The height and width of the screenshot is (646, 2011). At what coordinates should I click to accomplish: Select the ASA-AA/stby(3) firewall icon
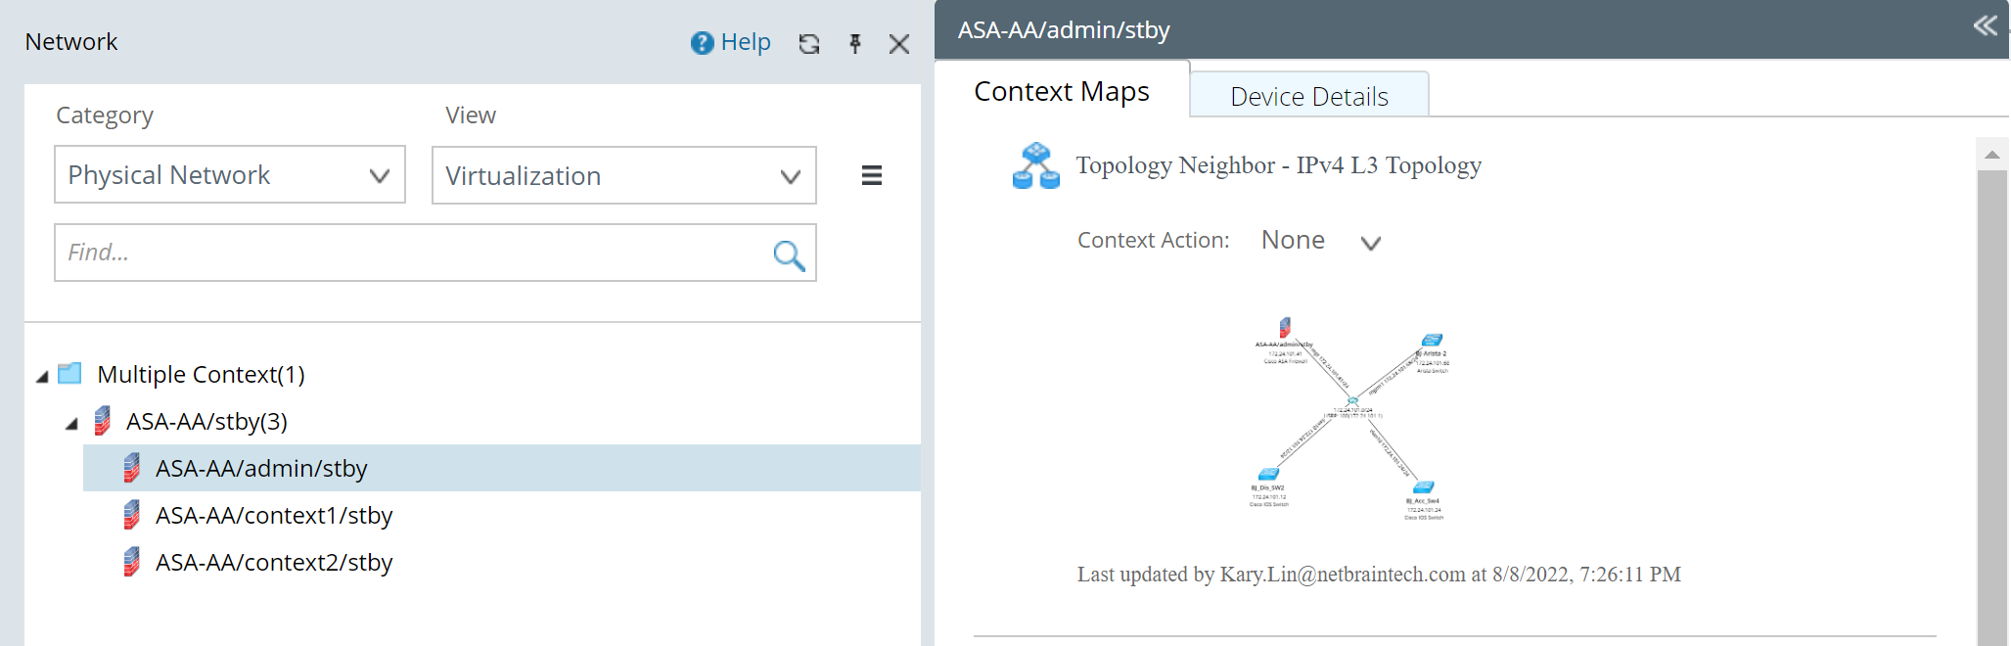[103, 421]
